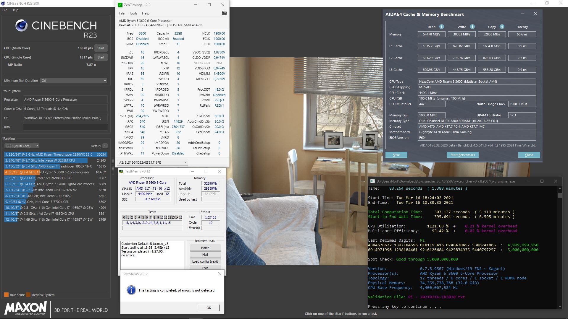568x319 pixels.
Task: Minimize the ZenTimings window
Action: 196,5
